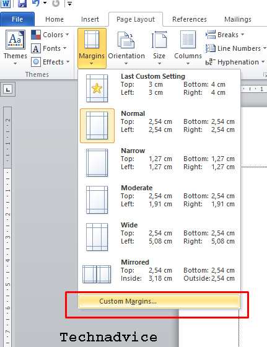This screenshot has height=347, width=267.
Task: Open the Breaks dropdown
Action: (x=225, y=35)
